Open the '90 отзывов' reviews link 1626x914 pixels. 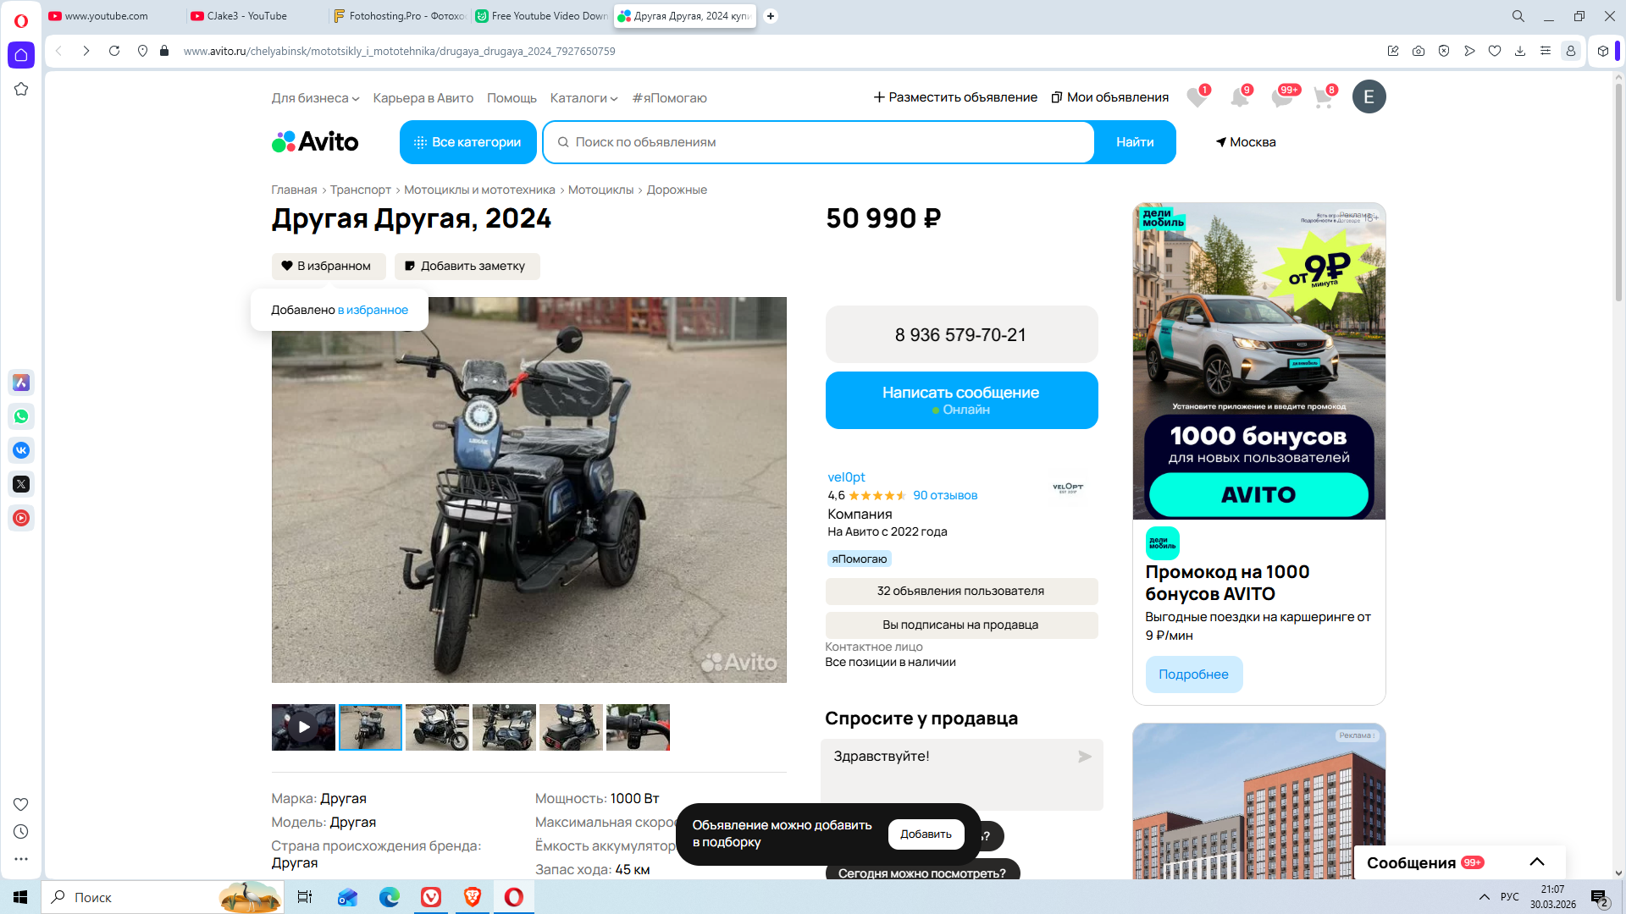944,495
